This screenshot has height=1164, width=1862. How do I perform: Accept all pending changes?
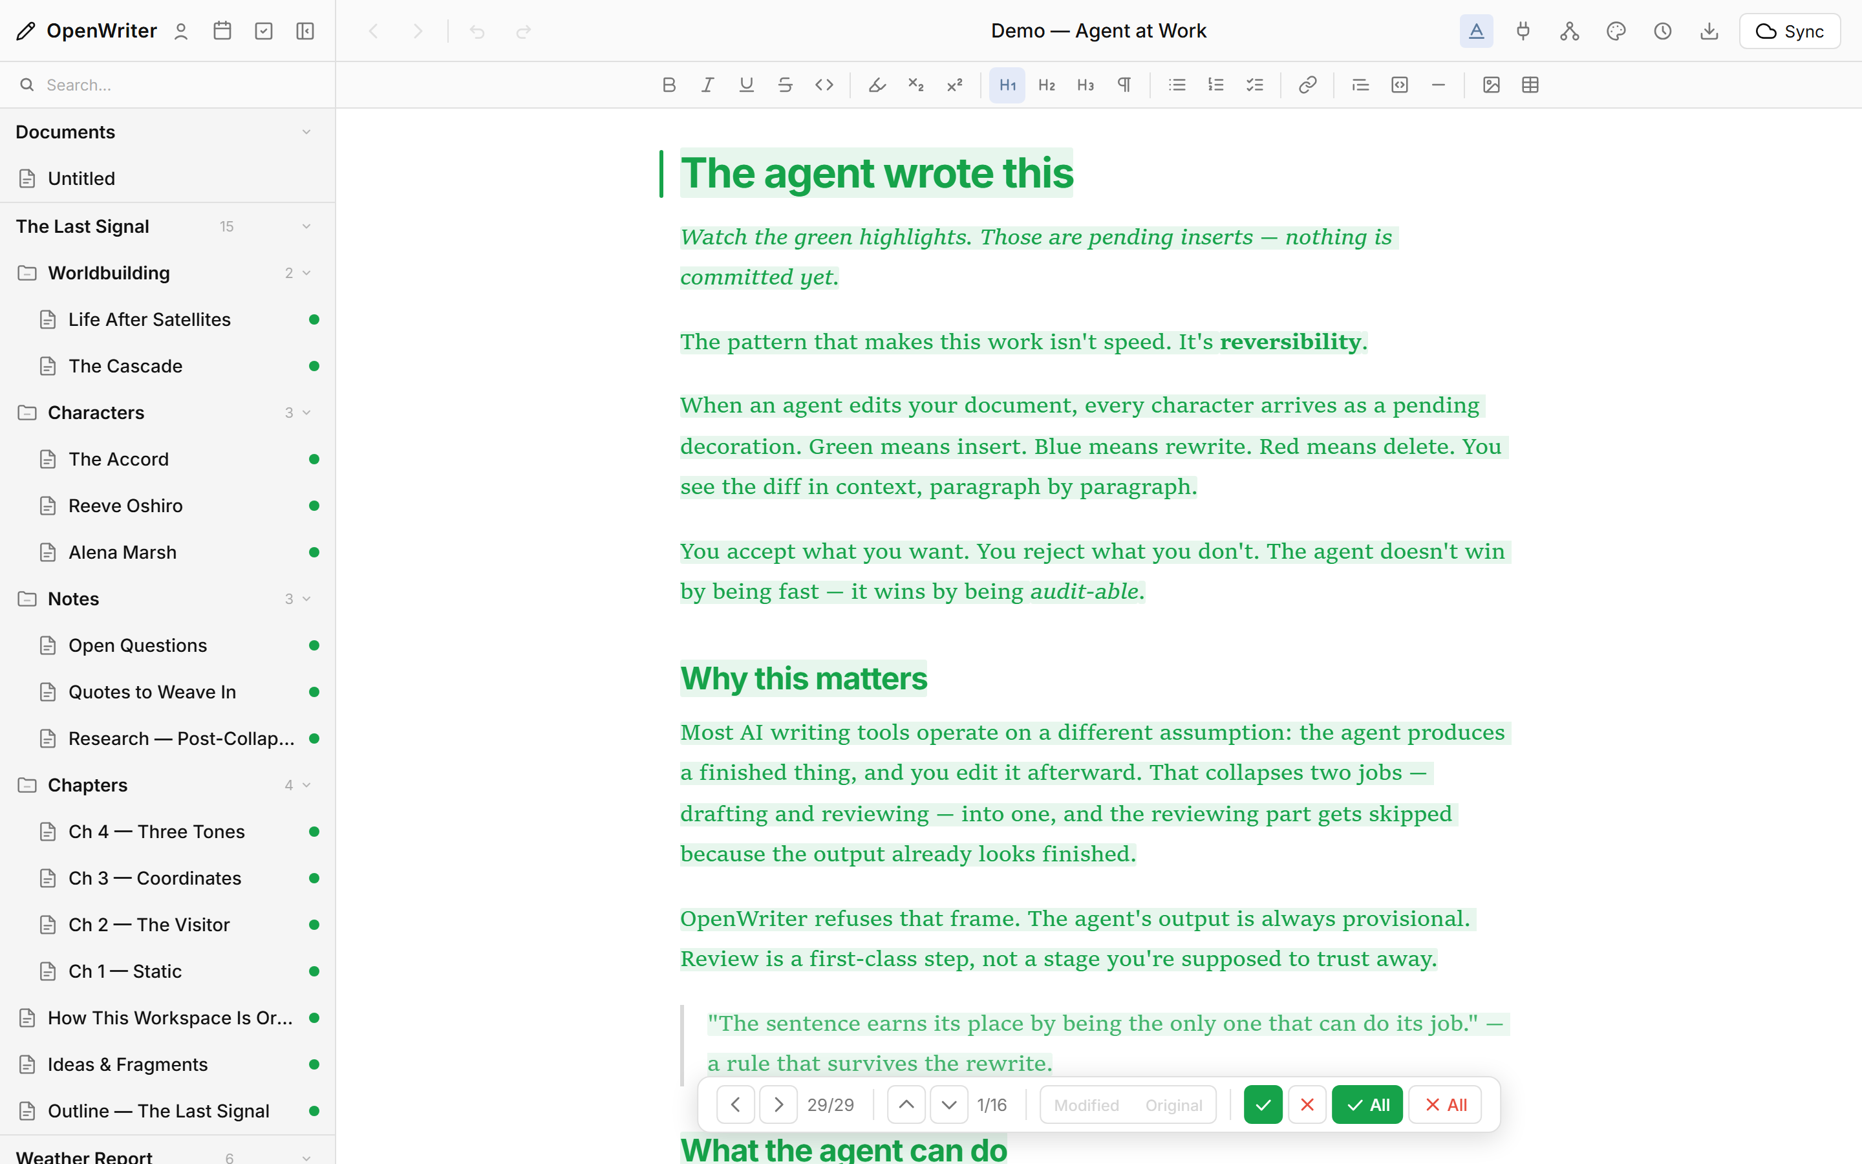click(1367, 1104)
